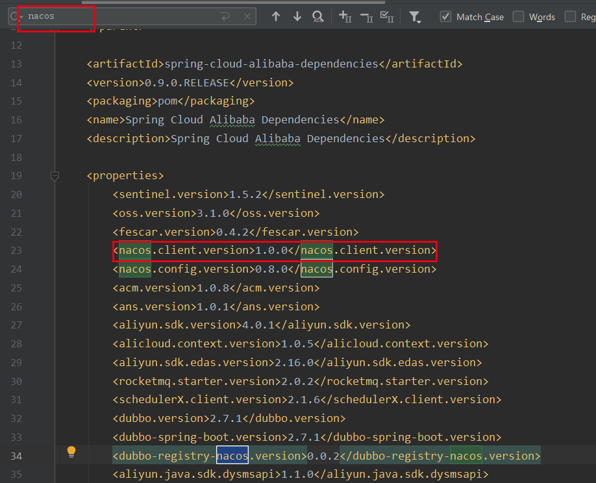Collapse the properties block fold marker

(x=55, y=176)
